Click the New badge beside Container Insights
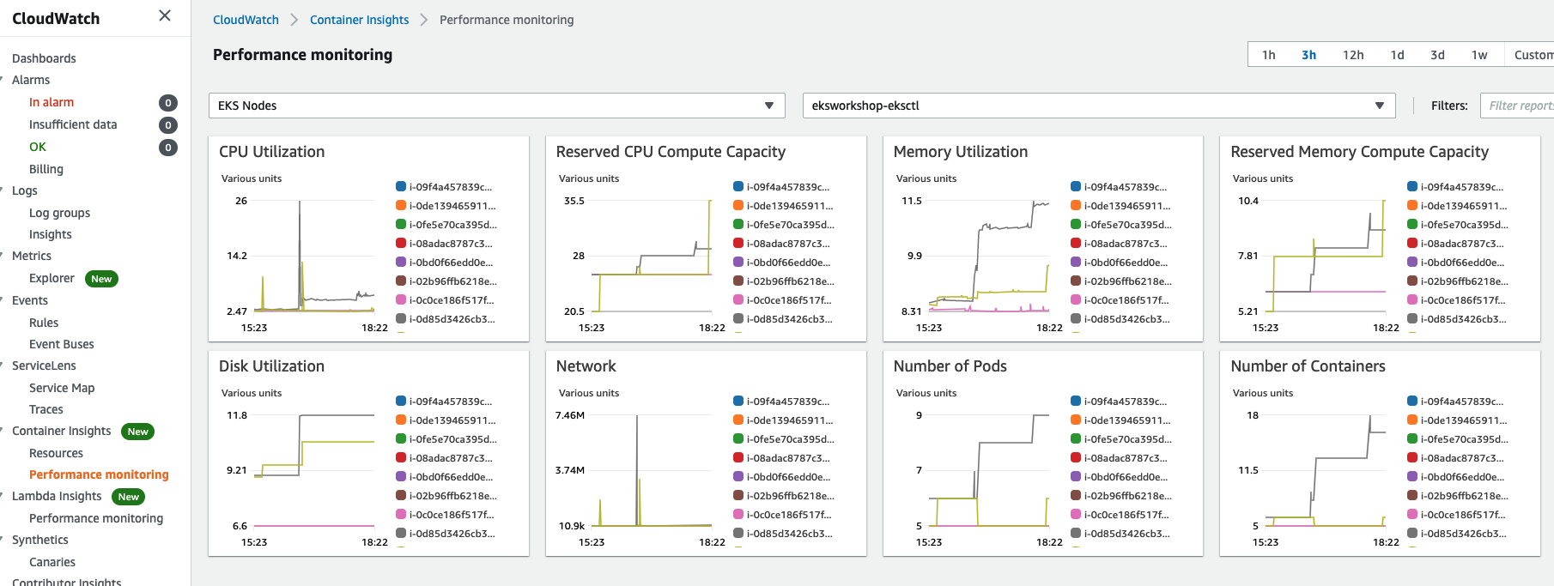1554x586 pixels. click(x=138, y=432)
